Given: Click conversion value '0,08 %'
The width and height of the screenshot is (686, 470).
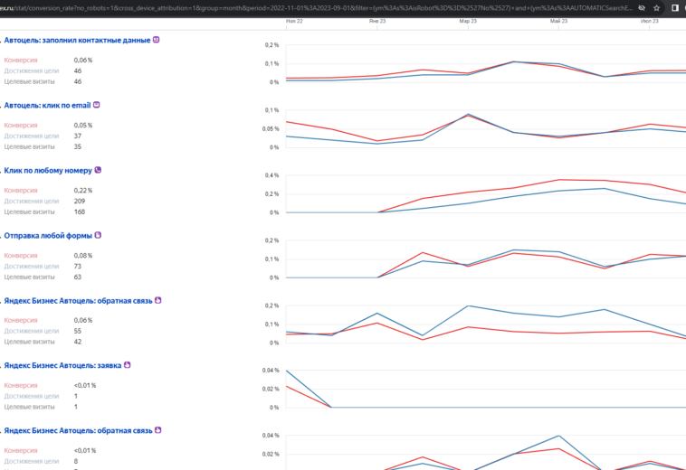Looking at the screenshot, I should pos(83,255).
